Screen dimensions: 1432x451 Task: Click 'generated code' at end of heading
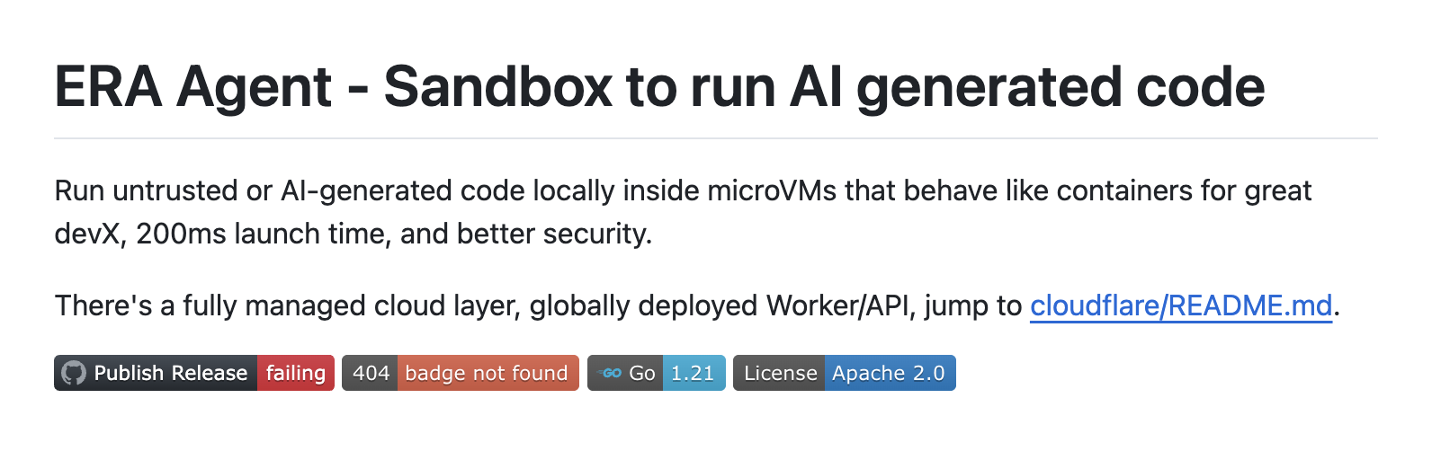[1060, 87]
